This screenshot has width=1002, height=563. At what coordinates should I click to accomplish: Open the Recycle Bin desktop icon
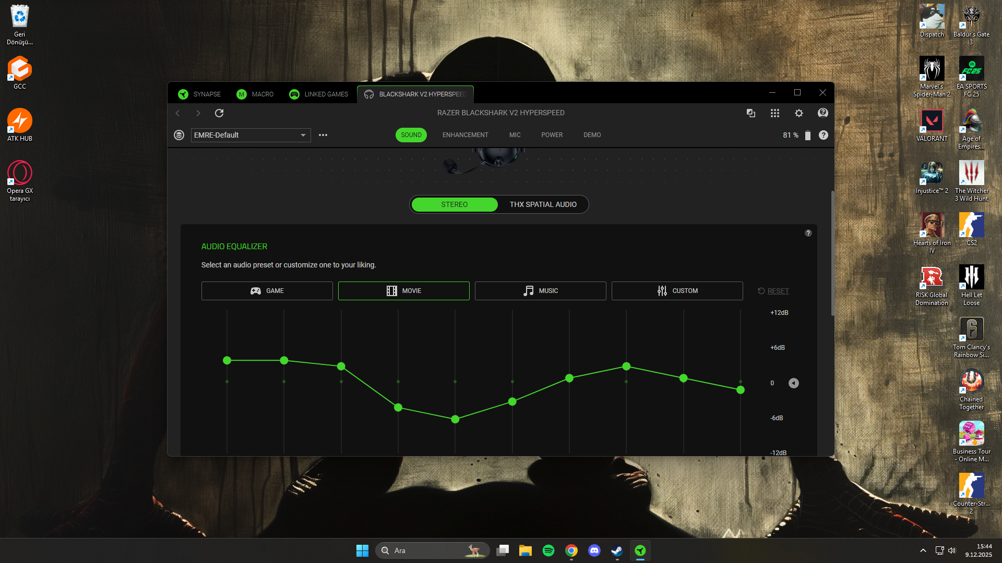tap(20, 25)
